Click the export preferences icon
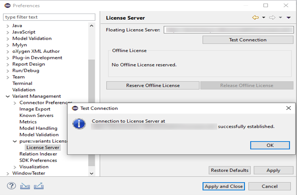Image resolution: width=297 pixels, height=195 pixels. pos(39,186)
